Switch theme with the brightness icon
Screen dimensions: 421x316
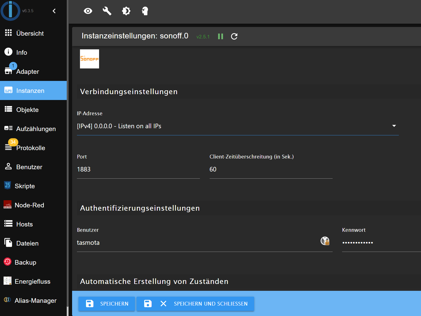(126, 11)
